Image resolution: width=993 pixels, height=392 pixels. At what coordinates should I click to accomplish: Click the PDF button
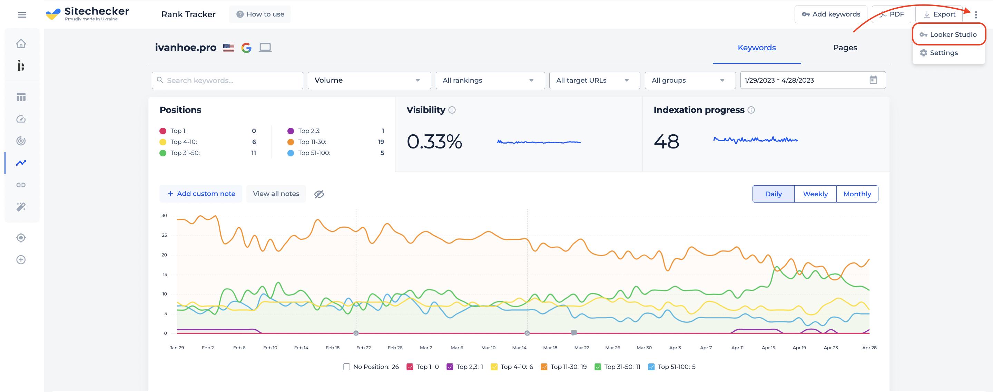point(891,14)
